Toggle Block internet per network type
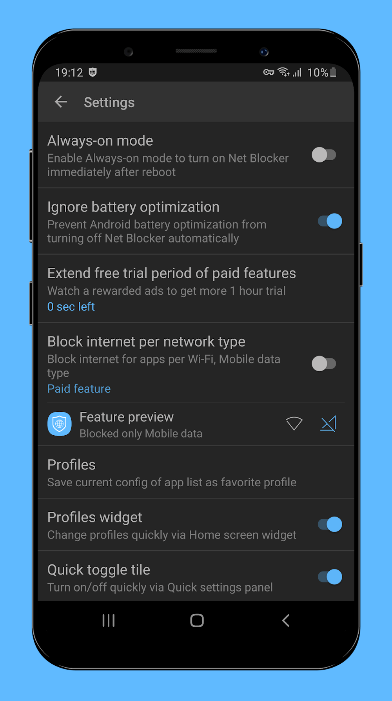392x701 pixels. coord(324,363)
